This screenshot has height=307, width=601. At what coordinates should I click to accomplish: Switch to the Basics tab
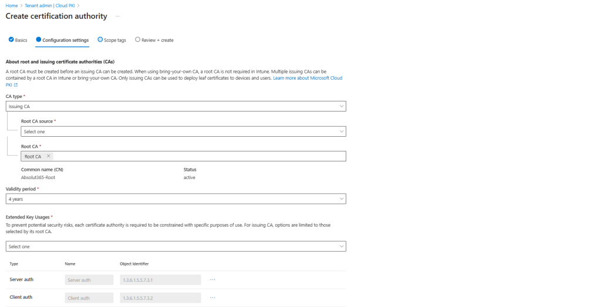[18, 40]
